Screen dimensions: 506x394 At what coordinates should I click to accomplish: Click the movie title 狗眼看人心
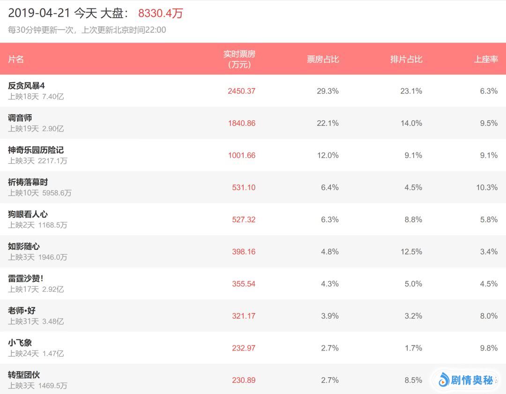[x=28, y=214]
